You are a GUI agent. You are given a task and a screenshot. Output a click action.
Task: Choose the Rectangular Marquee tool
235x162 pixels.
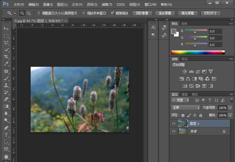click(x=6, y=36)
